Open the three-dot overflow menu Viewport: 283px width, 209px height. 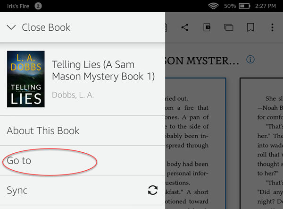tap(272, 27)
